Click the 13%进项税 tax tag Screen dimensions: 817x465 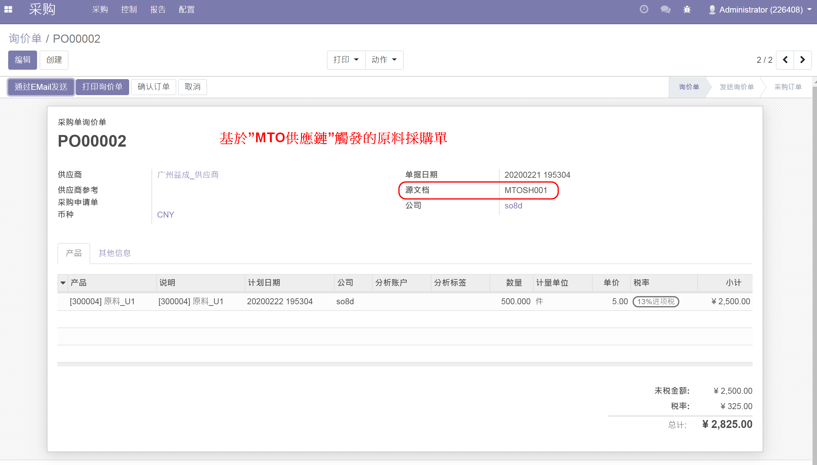click(x=656, y=301)
